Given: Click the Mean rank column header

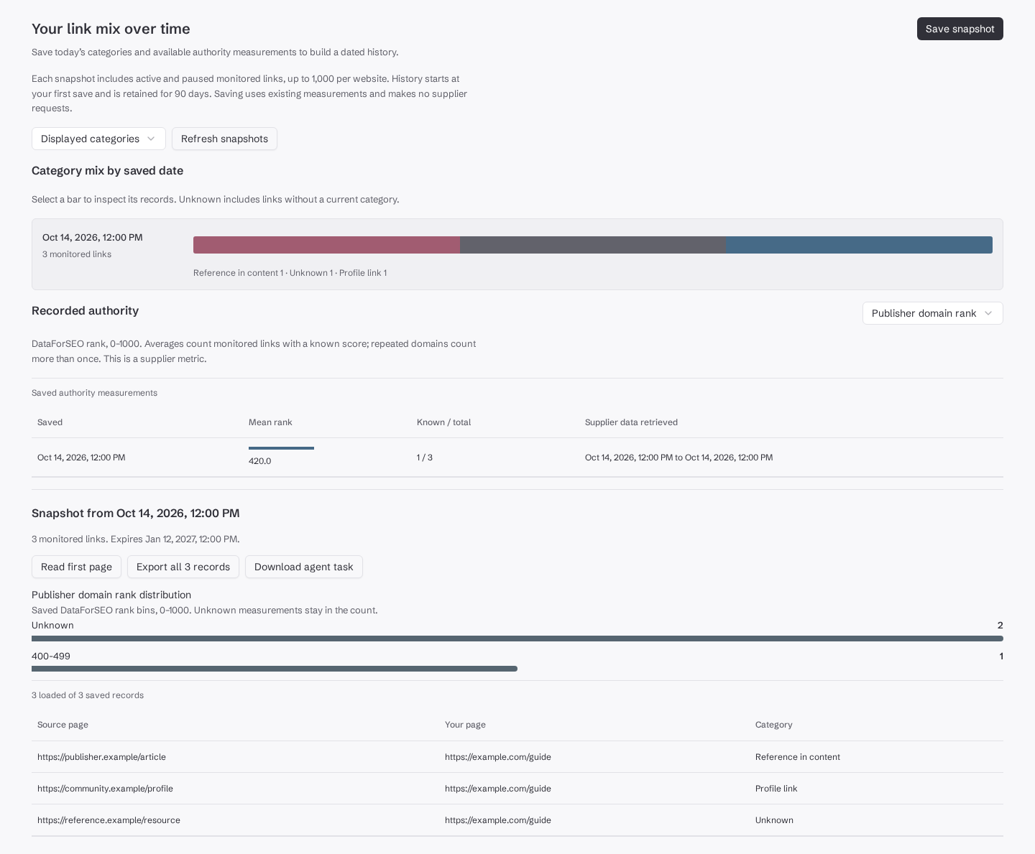Looking at the screenshot, I should click(x=270, y=422).
